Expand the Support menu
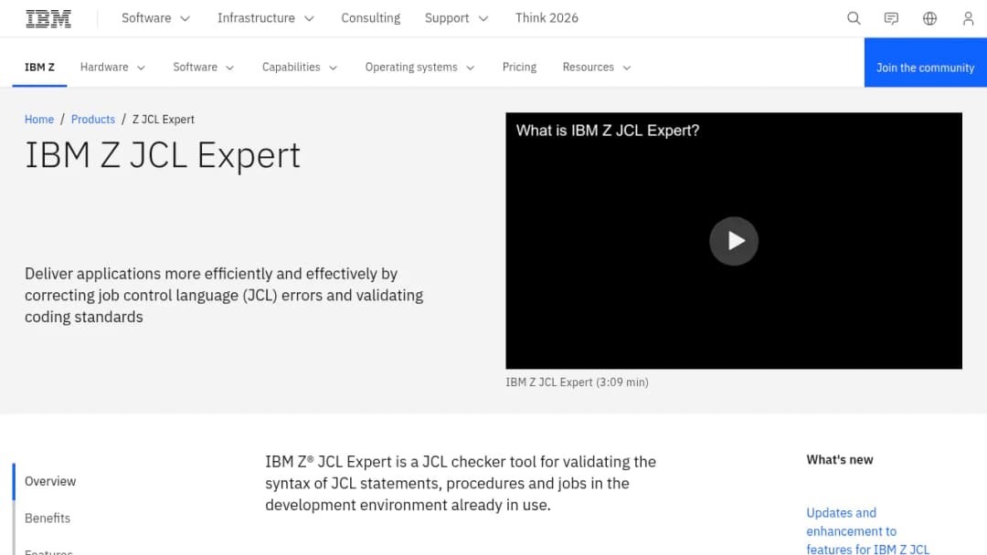This screenshot has height=555, width=987. pos(456,18)
